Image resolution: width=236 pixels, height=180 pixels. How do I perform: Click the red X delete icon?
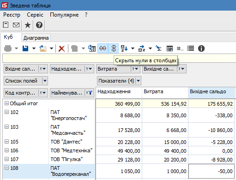click(61, 48)
